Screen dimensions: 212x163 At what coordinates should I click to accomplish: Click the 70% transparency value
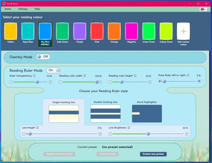[x=49, y=76]
